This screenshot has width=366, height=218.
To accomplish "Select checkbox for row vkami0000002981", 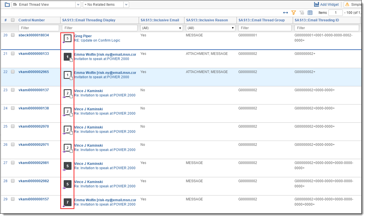I will tap(13, 163).
